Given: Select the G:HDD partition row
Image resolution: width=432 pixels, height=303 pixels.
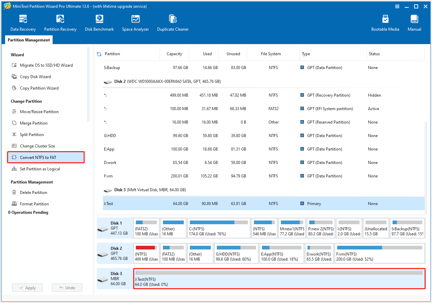Looking at the screenshot, I should point(263,136).
